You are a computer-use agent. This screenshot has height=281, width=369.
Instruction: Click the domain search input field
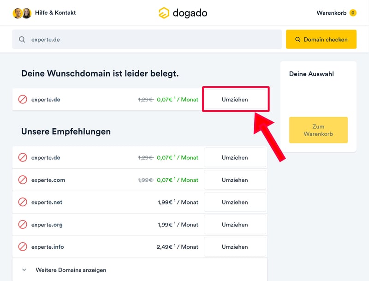click(147, 39)
